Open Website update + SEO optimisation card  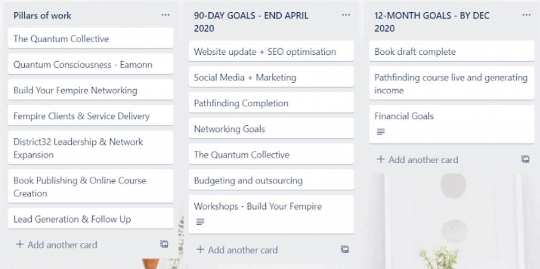point(271,51)
